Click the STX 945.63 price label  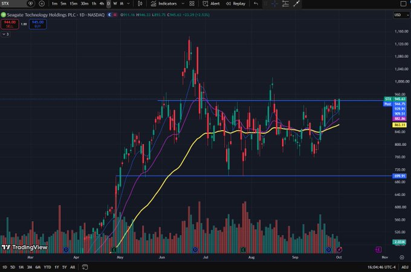[x=395, y=99]
